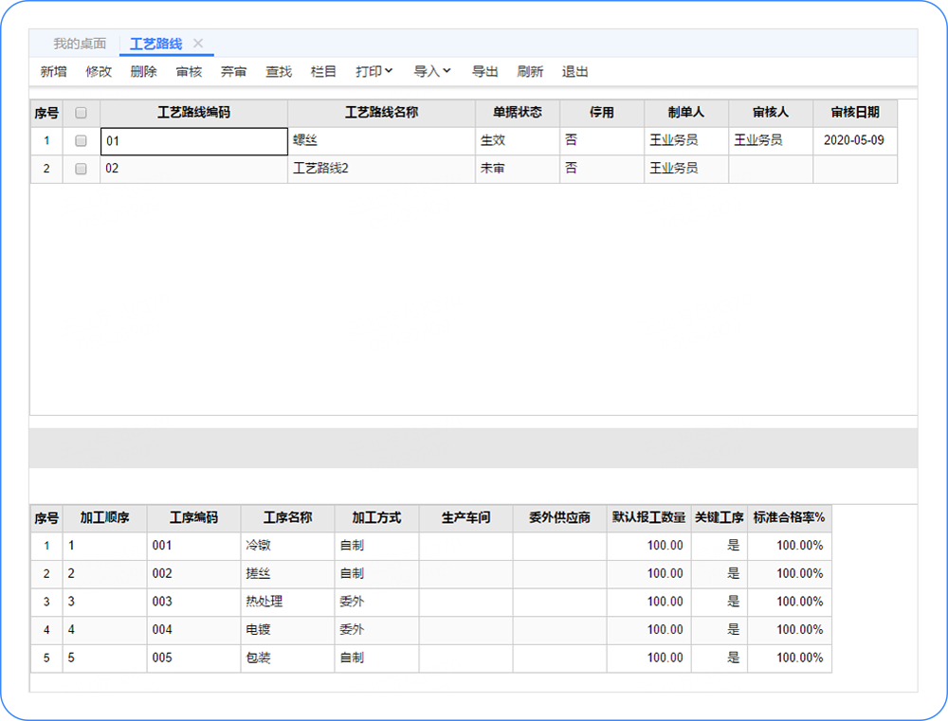Check the box for row 02 工艺路线2
The height and width of the screenshot is (721, 948).
point(81,169)
